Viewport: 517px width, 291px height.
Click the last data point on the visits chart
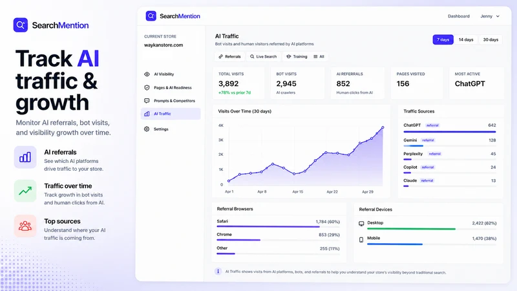click(x=383, y=127)
